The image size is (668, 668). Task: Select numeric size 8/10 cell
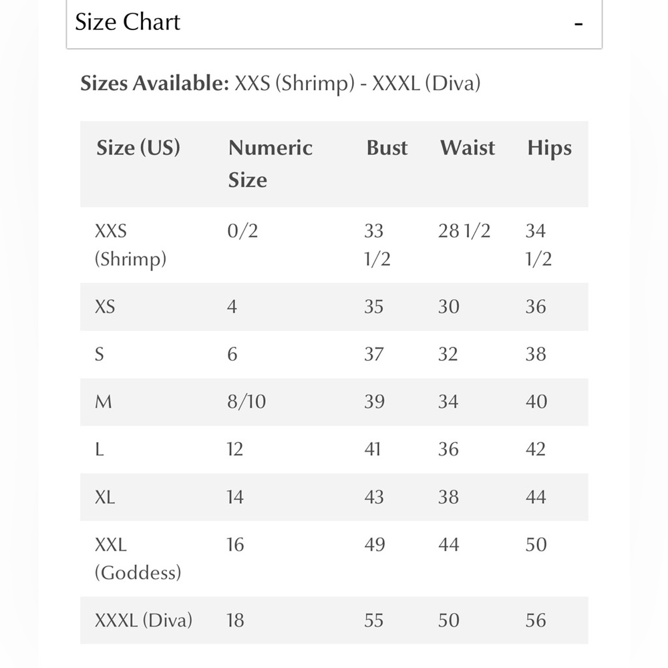point(246,401)
